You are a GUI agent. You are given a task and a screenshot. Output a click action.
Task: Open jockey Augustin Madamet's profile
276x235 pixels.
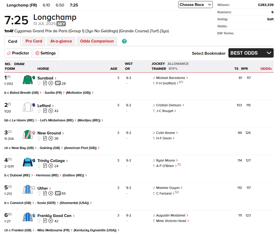pos(172,215)
